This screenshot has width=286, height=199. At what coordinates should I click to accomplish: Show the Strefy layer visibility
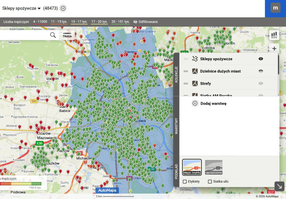[x=261, y=84]
